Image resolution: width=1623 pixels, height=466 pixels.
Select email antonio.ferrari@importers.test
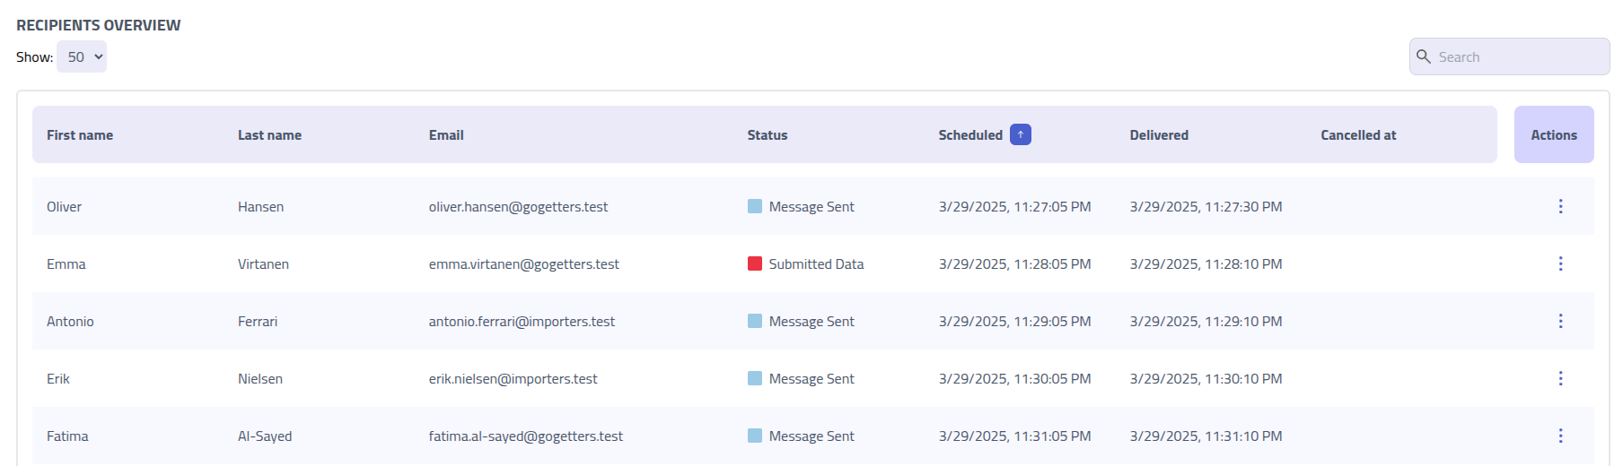click(x=522, y=322)
